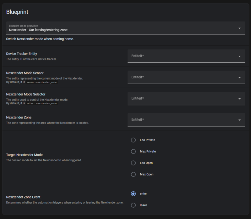Select the leave zone event

pos(133,205)
